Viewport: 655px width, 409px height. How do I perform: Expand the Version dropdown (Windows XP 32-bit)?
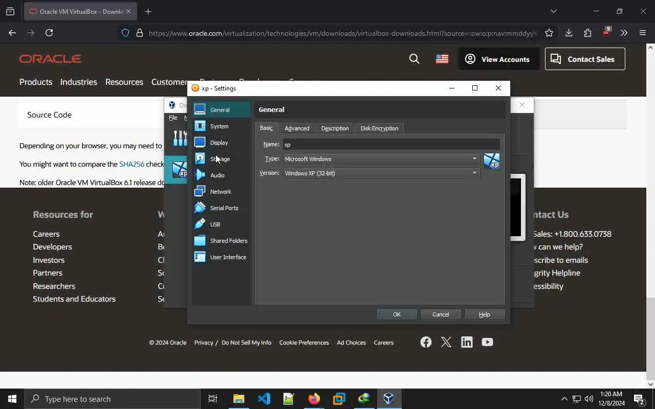381,173
